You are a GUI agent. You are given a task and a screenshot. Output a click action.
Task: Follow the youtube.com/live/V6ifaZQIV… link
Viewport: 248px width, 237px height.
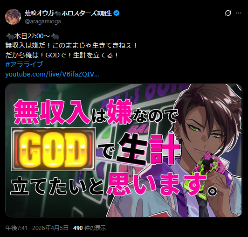coord(52,74)
